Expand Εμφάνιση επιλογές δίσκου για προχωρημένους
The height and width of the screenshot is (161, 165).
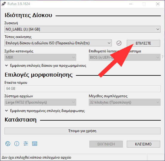[45, 66]
